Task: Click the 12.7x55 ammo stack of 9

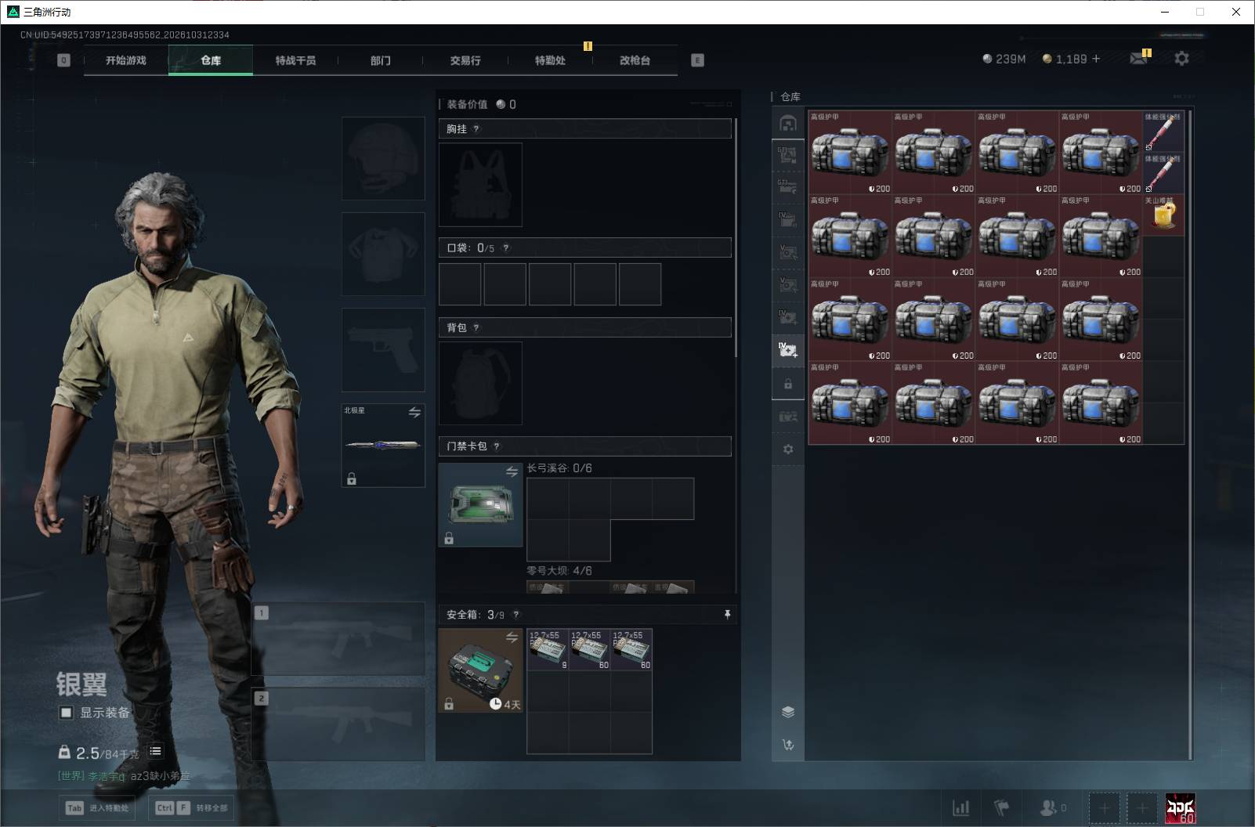Action: point(548,649)
